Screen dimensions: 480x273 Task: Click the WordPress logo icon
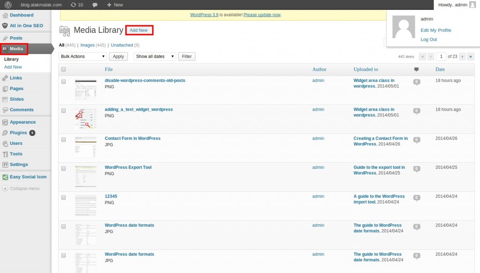(8, 5)
